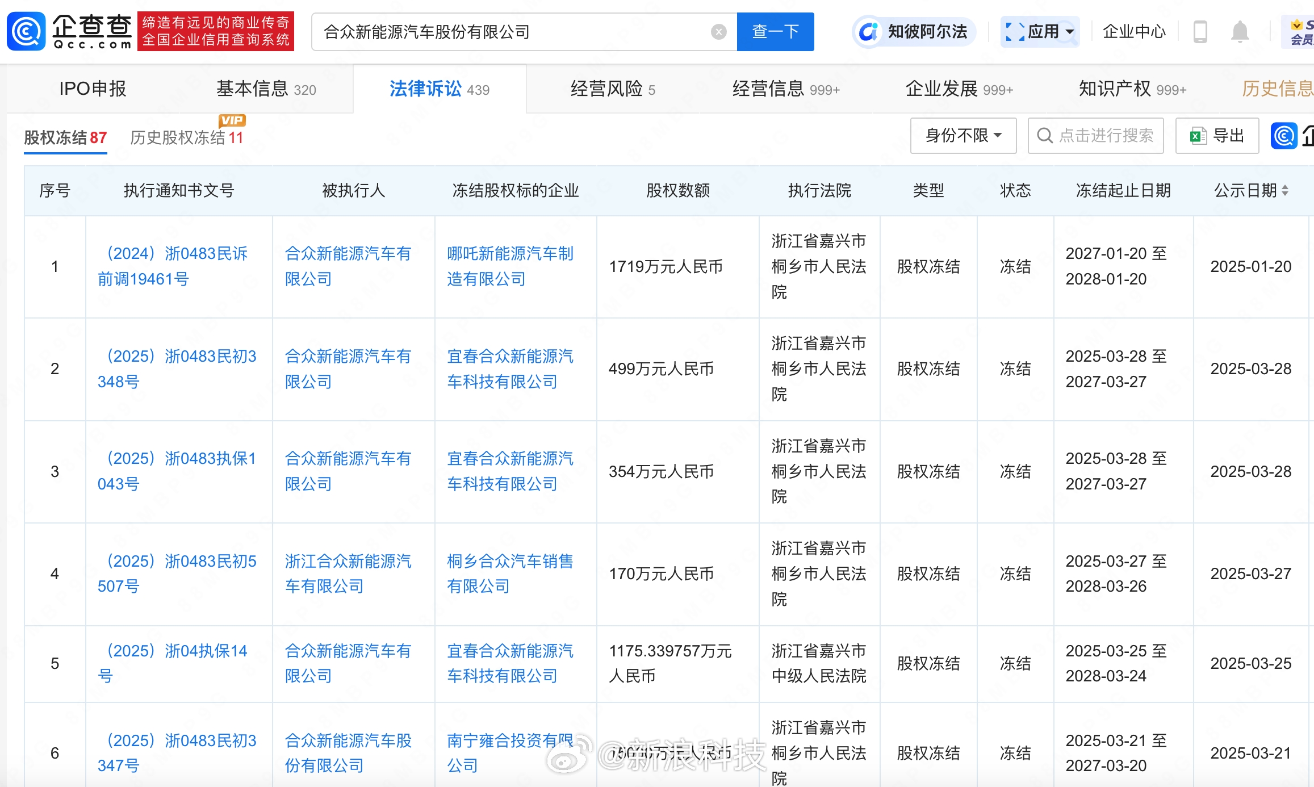The width and height of the screenshot is (1314, 787).
Task: Sort by 公示日期 column arrows
Action: (x=1285, y=191)
